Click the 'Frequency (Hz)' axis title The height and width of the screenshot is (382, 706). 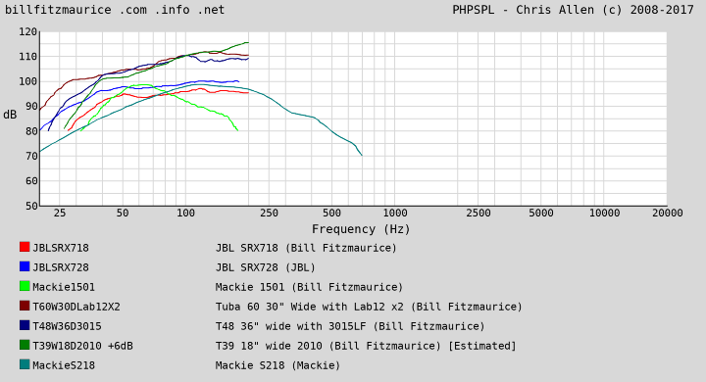(361, 229)
